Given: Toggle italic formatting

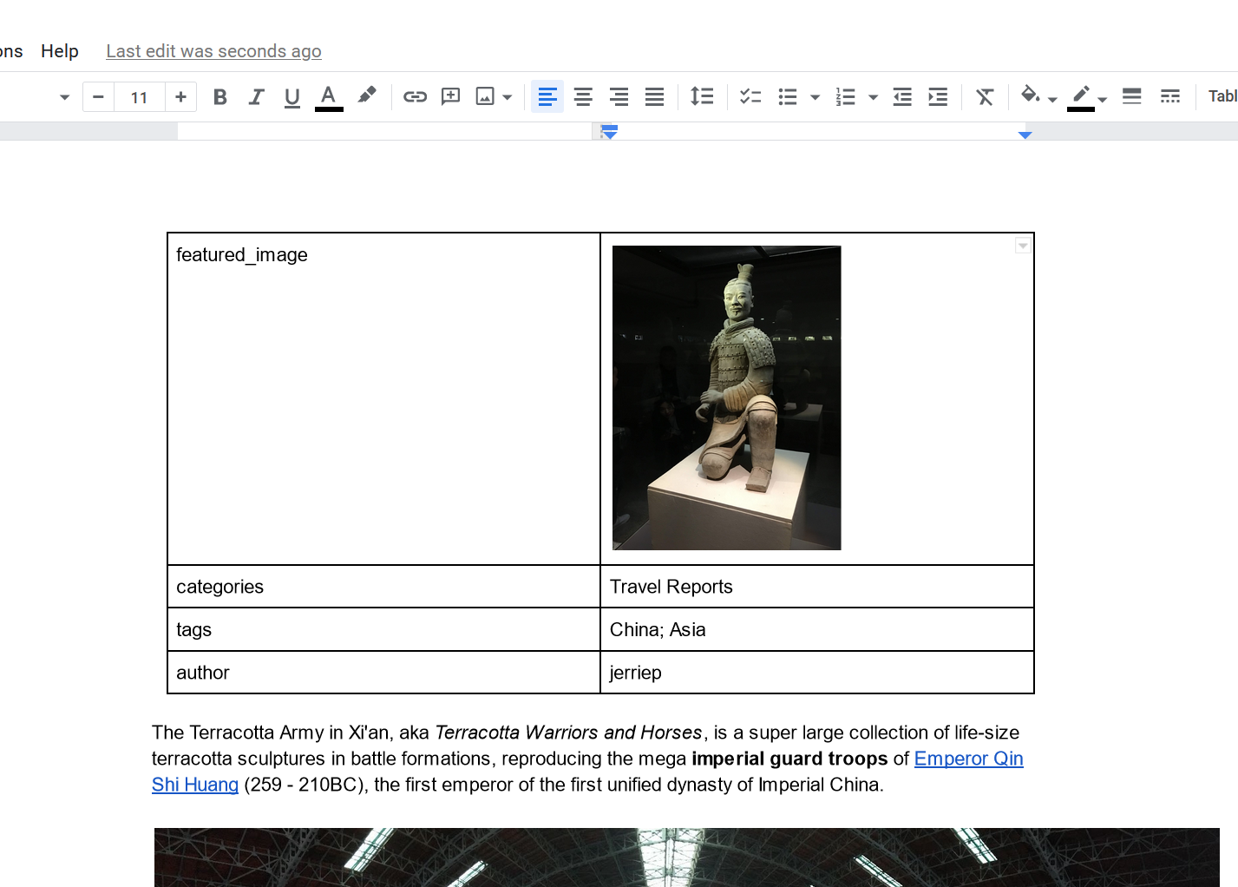Looking at the screenshot, I should (256, 97).
